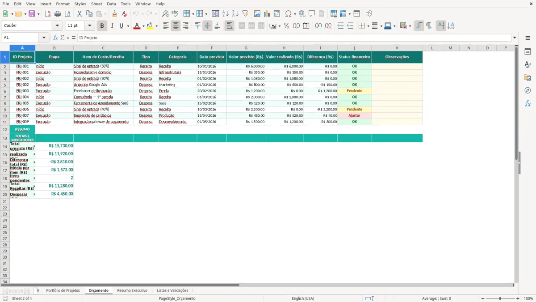Toggle Italic formatting
Image resolution: width=536 pixels, height=302 pixels.
(112, 26)
